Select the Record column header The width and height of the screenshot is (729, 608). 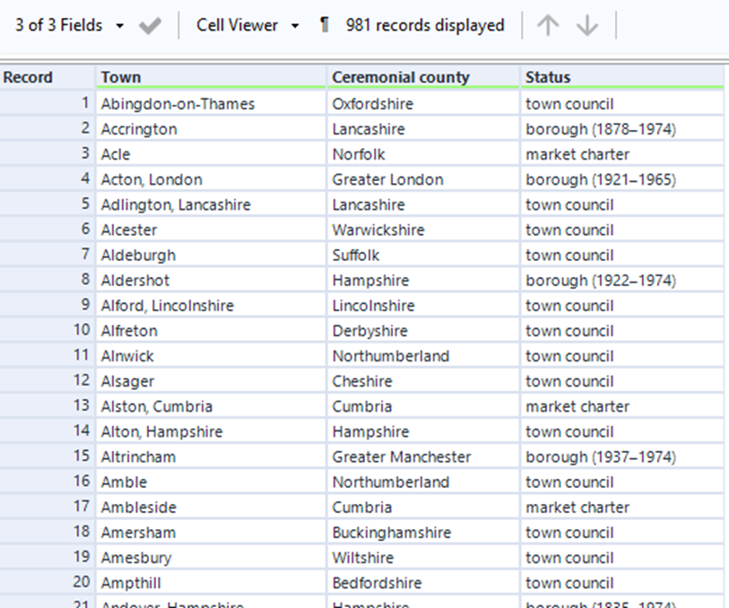point(47,77)
